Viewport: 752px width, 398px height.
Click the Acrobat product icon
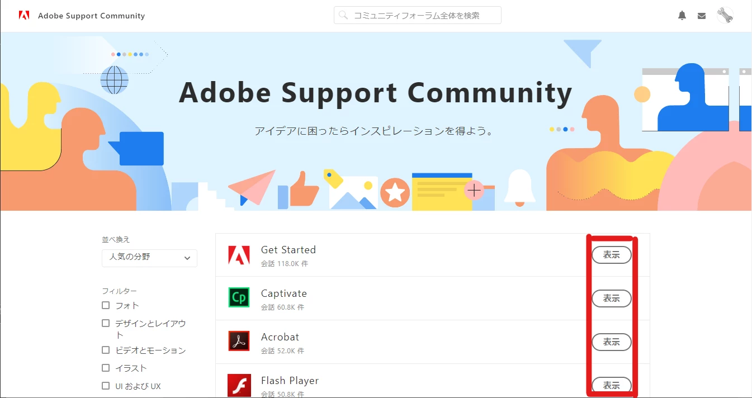tap(239, 342)
